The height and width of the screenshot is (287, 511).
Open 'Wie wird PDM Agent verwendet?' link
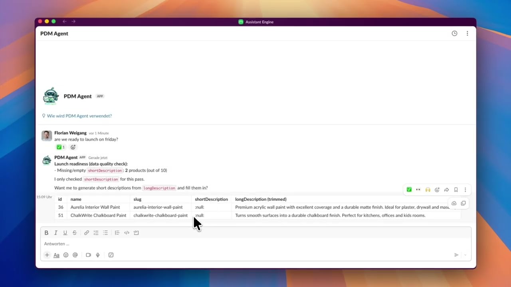click(79, 116)
